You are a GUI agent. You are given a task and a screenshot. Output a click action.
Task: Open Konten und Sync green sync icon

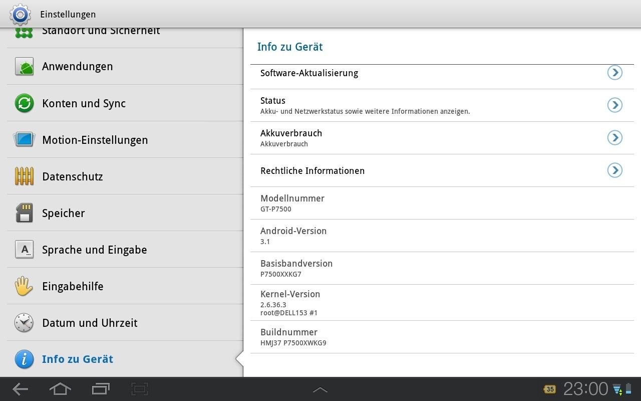coord(24,103)
